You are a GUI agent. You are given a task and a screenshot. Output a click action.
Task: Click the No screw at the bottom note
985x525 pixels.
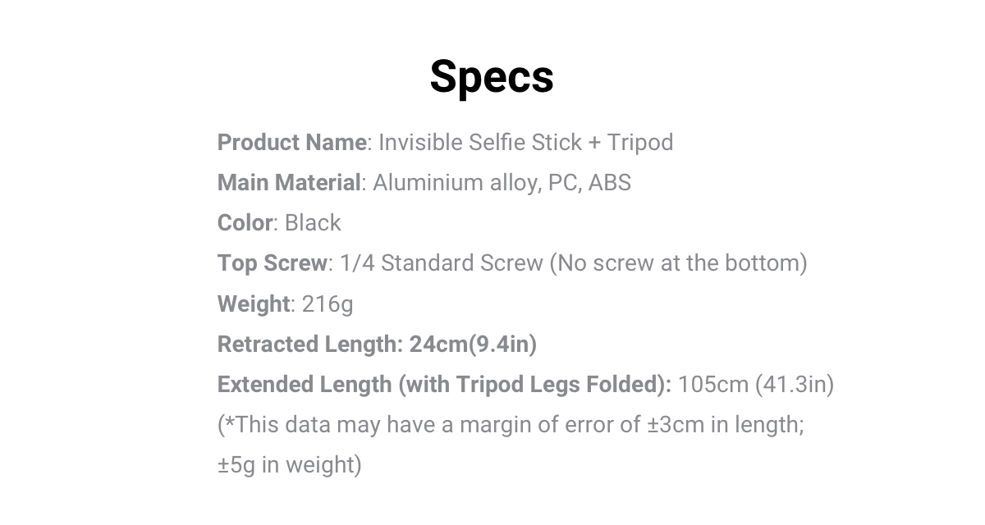(x=679, y=263)
